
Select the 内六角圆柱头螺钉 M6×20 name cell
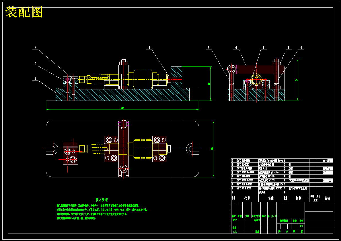coord(271,188)
